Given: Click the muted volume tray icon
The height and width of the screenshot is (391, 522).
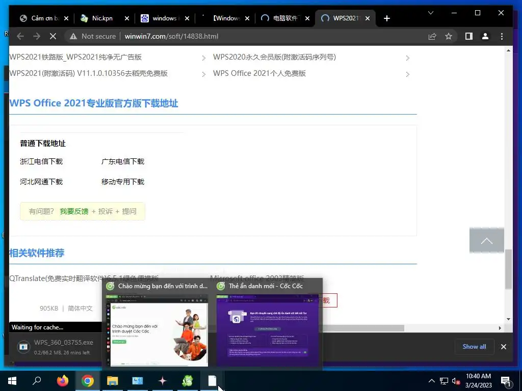Looking at the screenshot, I should (x=456, y=381).
